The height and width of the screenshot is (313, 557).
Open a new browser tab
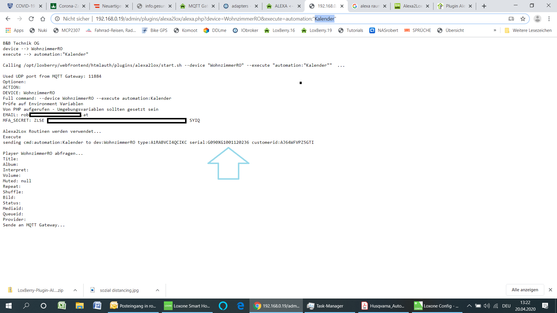[484, 6]
